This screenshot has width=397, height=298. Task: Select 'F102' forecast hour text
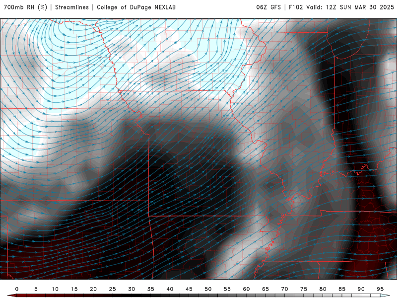[296, 7]
